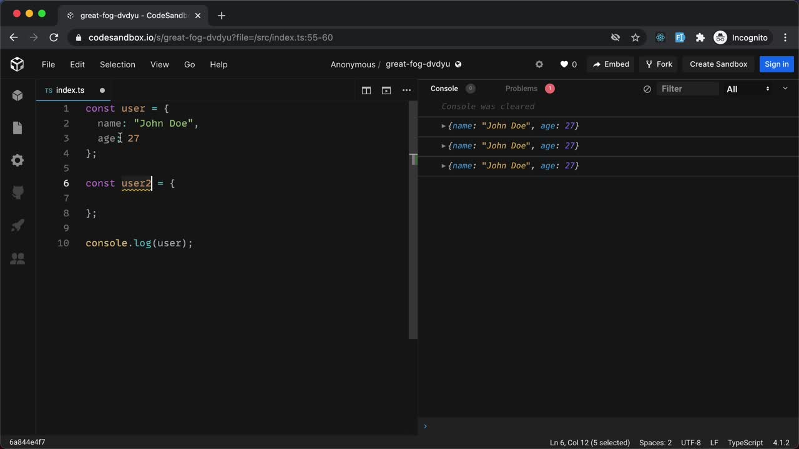Image resolution: width=799 pixels, height=449 pixels.
Task: Click the Fork button
Action: click(x=658, y=64)
